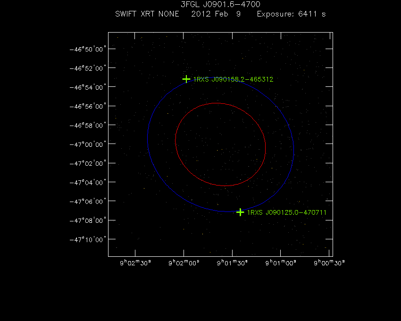
Task: Click the declination label -46°56'00"
Action: [88, 106]
